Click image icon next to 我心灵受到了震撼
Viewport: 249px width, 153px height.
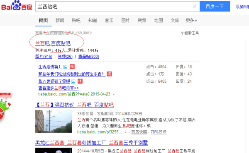click(x=73, y=81)
